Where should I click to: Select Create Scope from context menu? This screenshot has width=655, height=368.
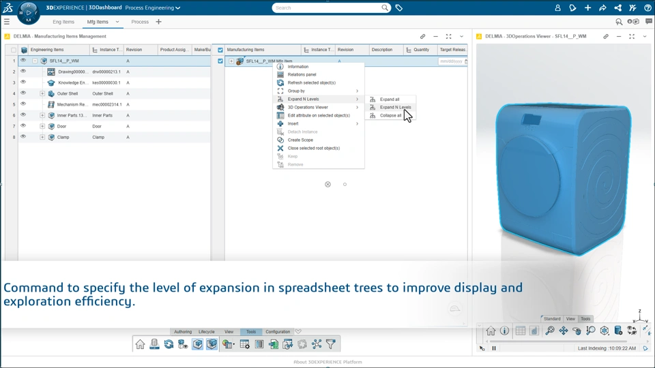click(x=319, y=140)
